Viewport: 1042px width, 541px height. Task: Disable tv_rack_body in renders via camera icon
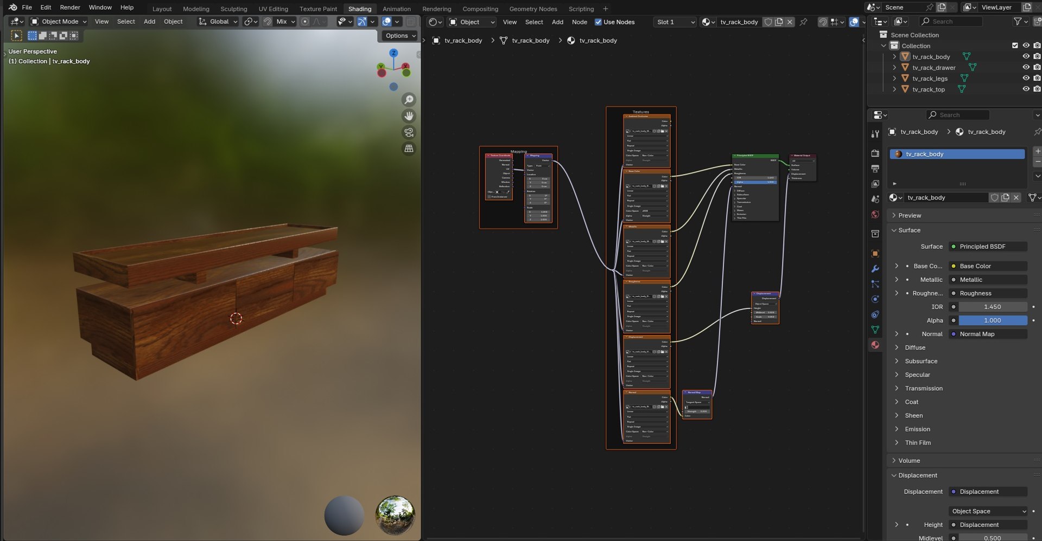coord(1037,57)
